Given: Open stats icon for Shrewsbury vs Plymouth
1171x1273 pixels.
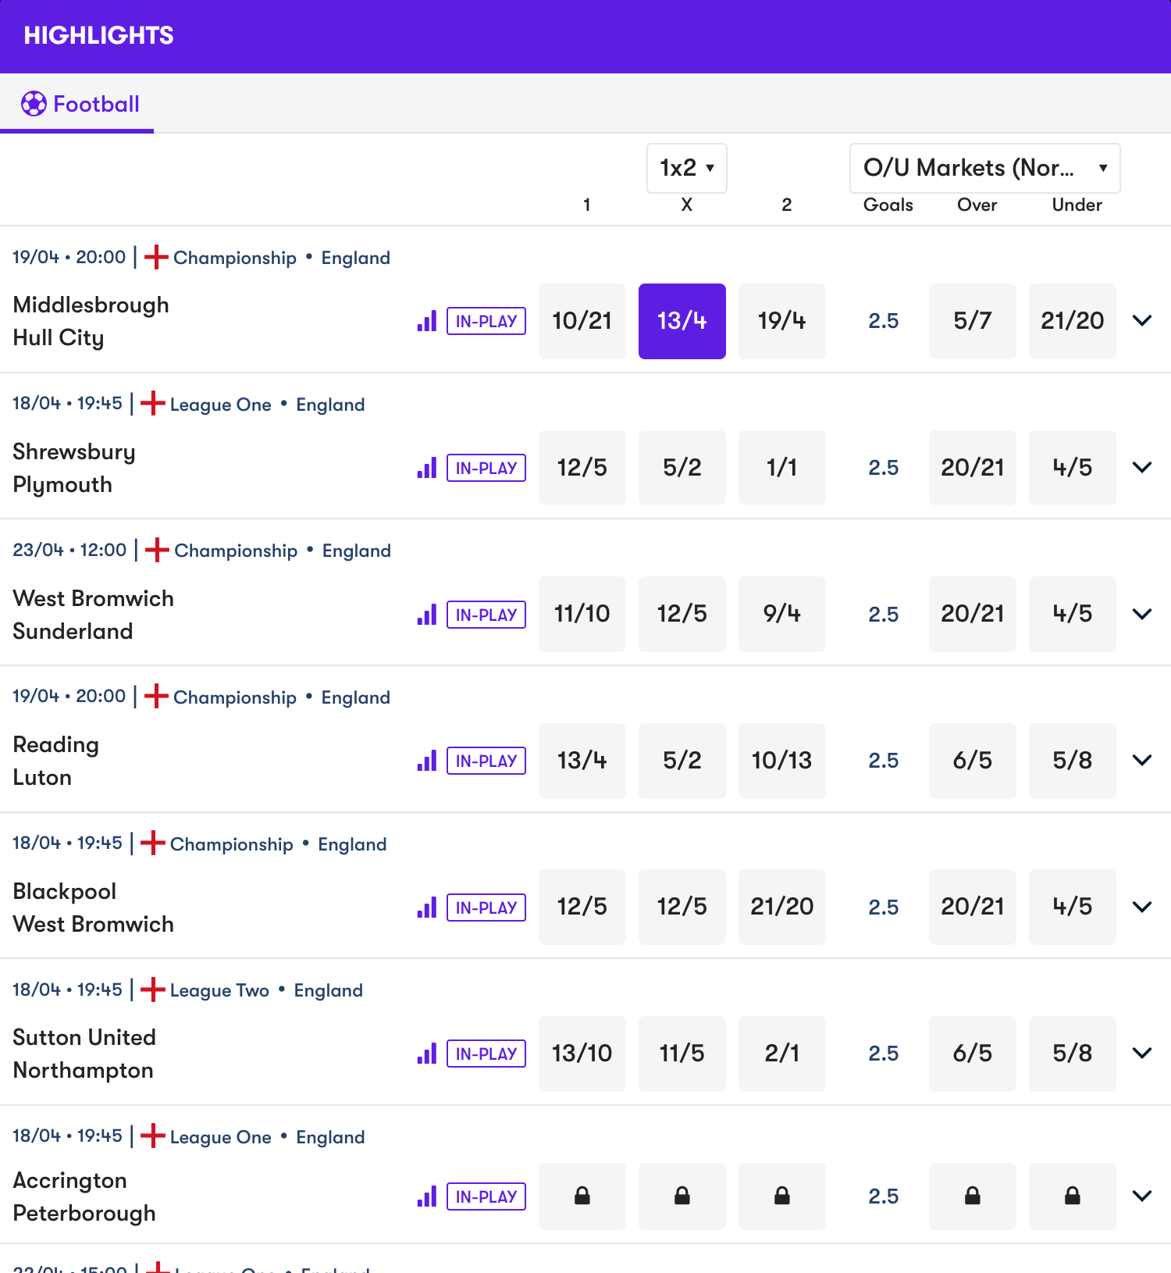Looking at the screenshot, I should tap(426, 468).
